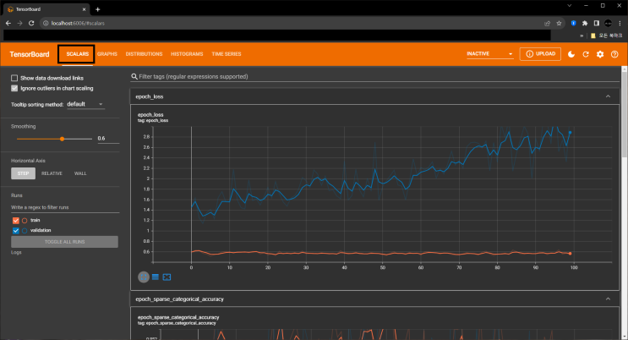Screen dimensions: 628x340
Task: Open the DISTRIBUTIONS tab
Action: coord(144,54)
